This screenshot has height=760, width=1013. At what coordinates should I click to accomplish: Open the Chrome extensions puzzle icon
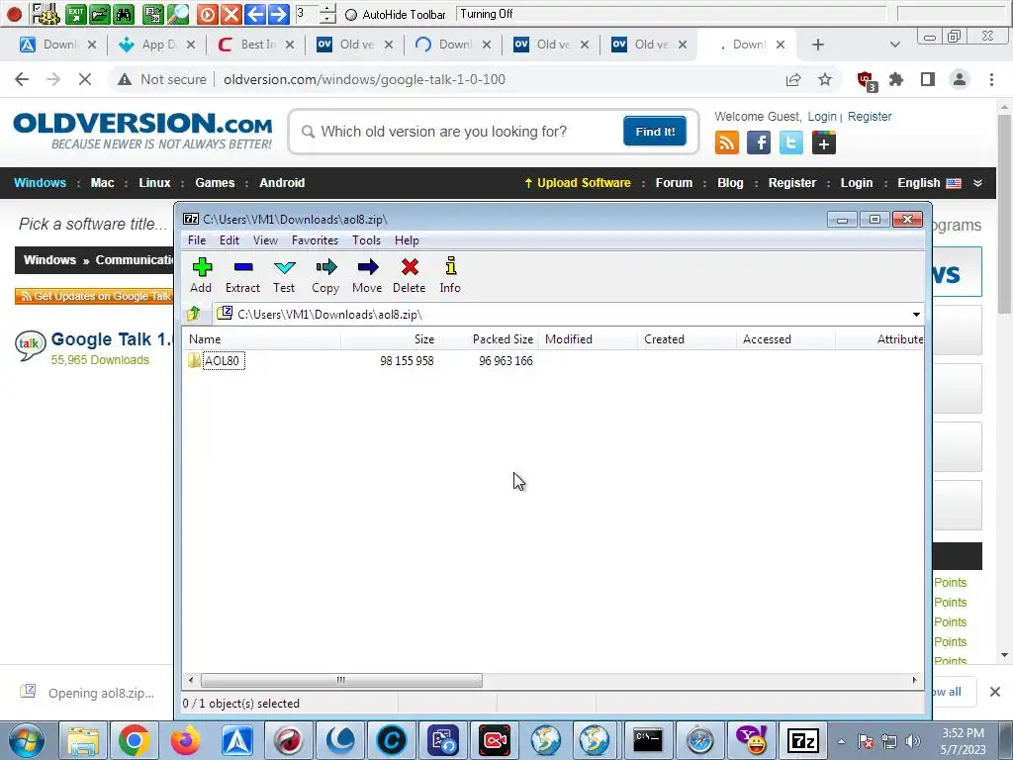point(896,79)
